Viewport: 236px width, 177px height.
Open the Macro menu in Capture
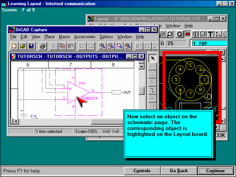64,37
